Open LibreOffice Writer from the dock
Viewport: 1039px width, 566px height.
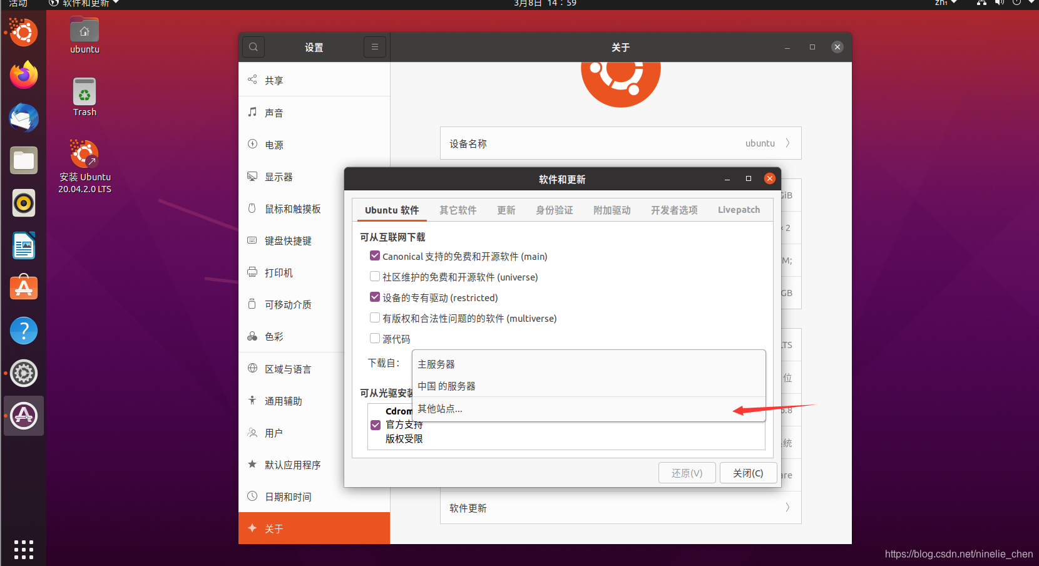tap(24, 245)
